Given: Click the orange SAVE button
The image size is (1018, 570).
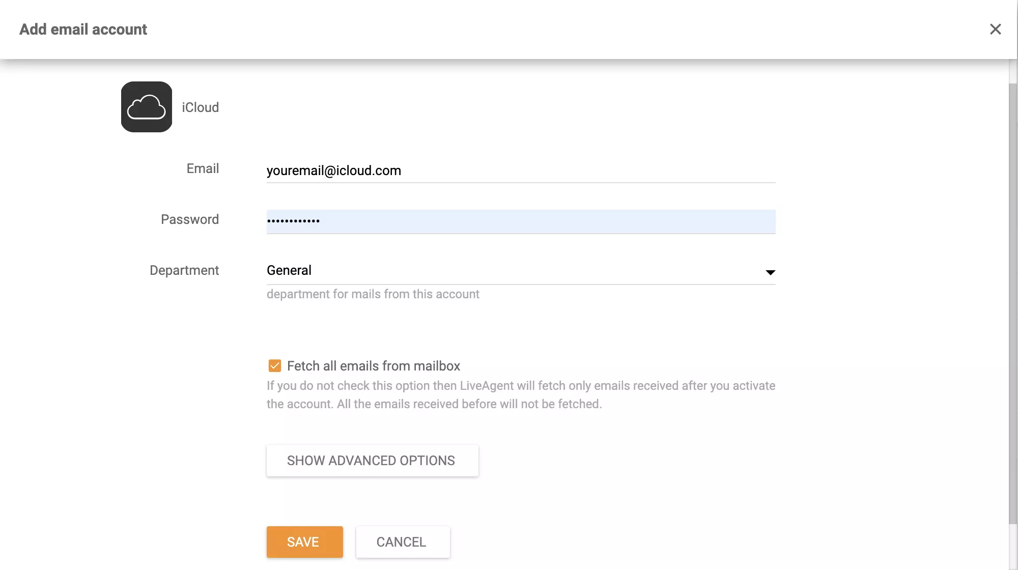Looking at the screenshot, I should 304,541.
